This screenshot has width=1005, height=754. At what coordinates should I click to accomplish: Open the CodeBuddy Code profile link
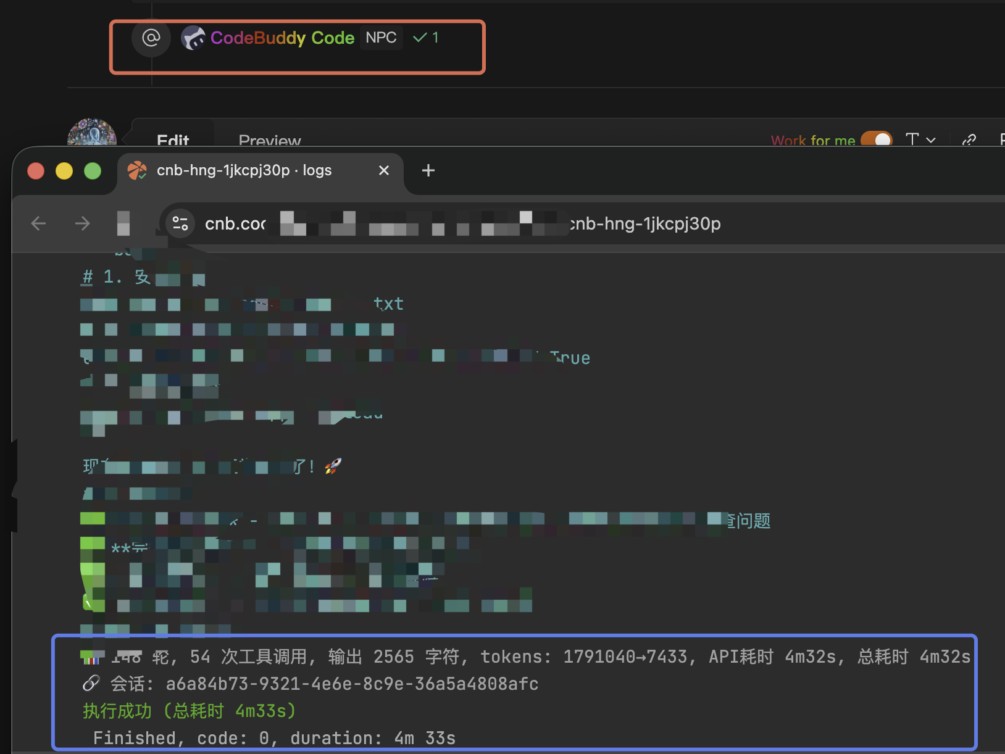[282, 38]
